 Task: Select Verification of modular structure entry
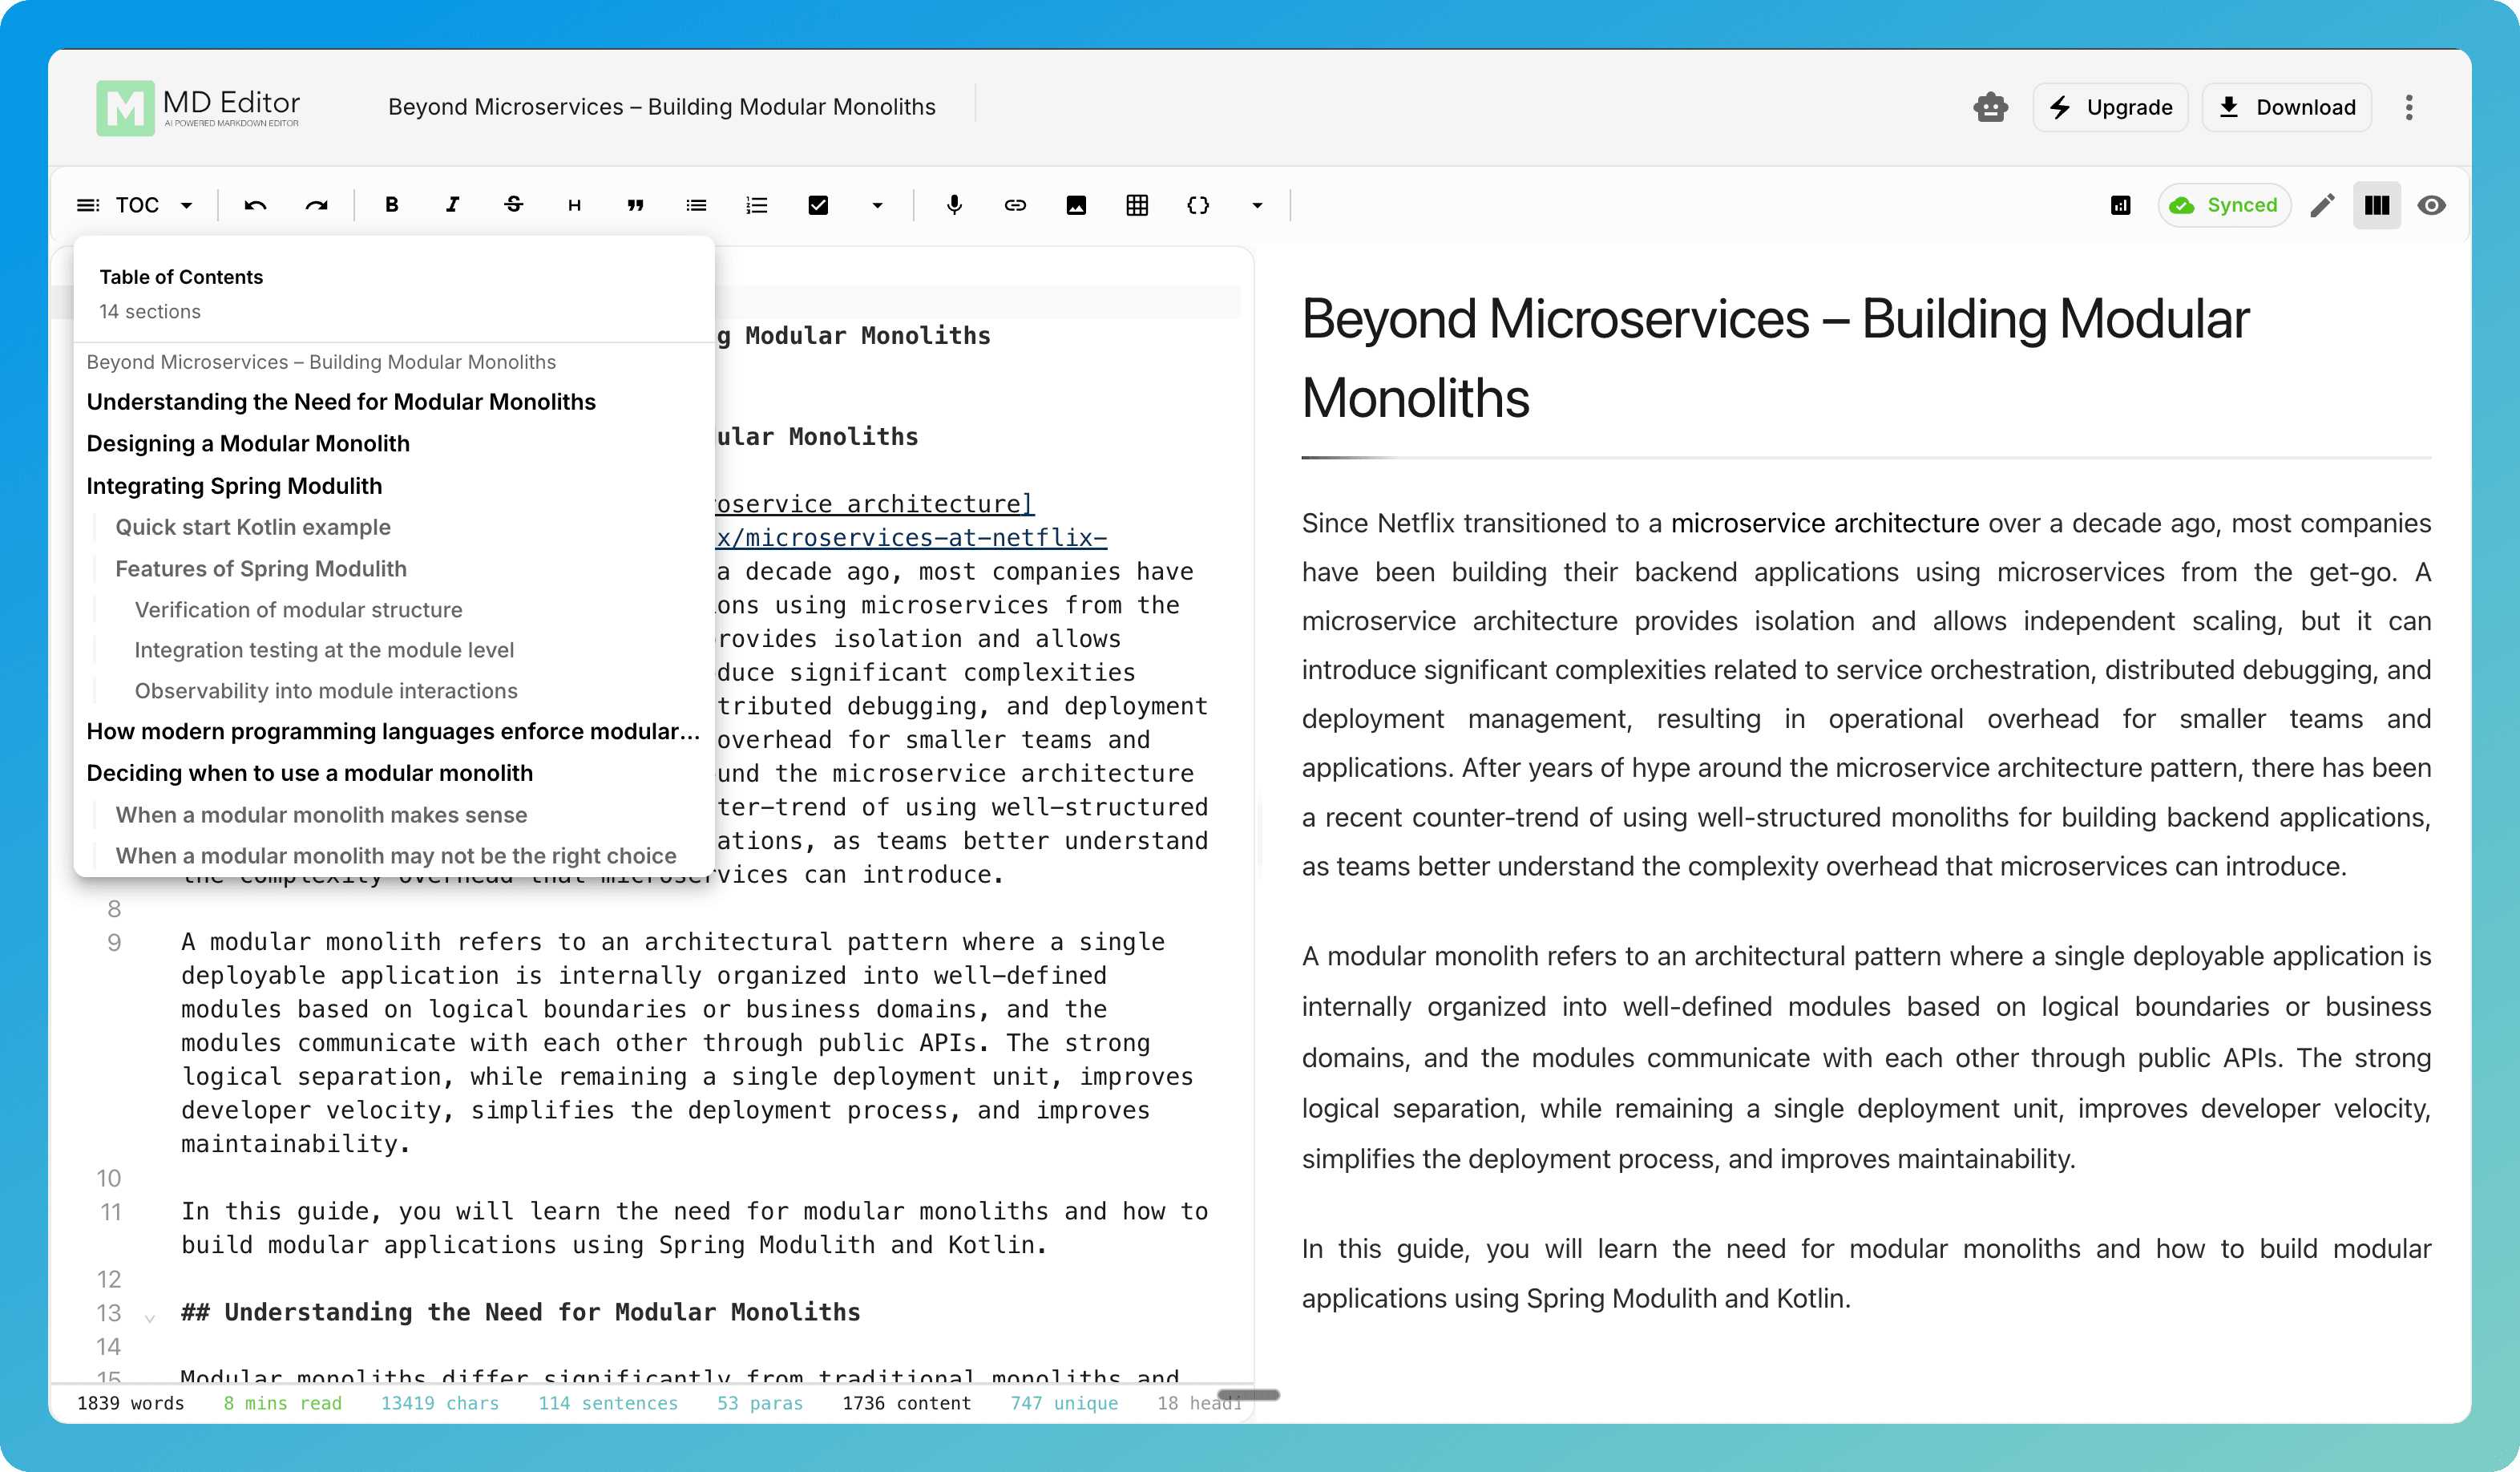[298, 610]
